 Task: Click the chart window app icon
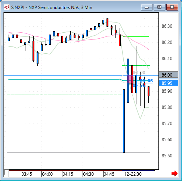[7, 7]
